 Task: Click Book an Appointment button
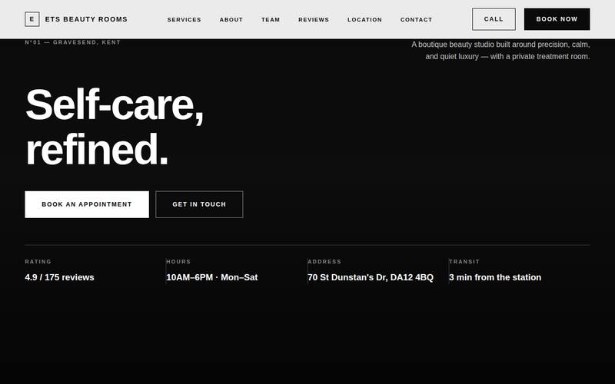(x=87, y=204)
